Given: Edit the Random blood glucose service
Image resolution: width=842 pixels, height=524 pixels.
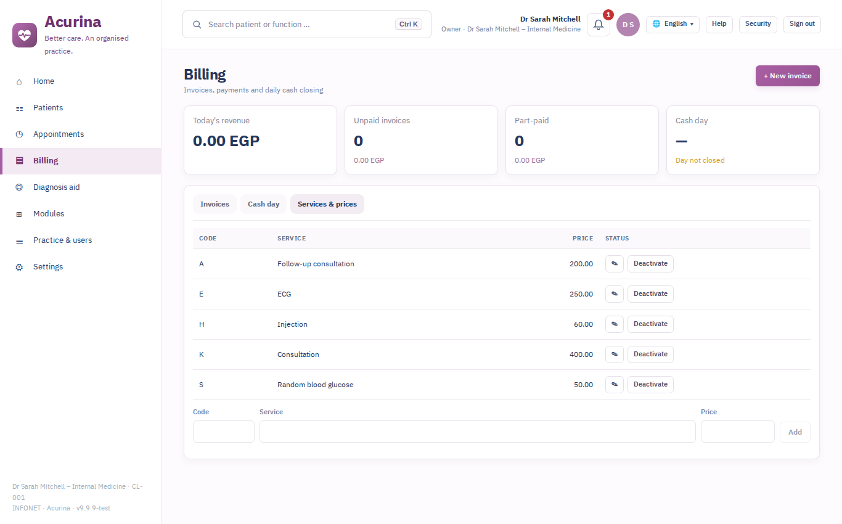Looking at the screenshot, I should [615, 385].
